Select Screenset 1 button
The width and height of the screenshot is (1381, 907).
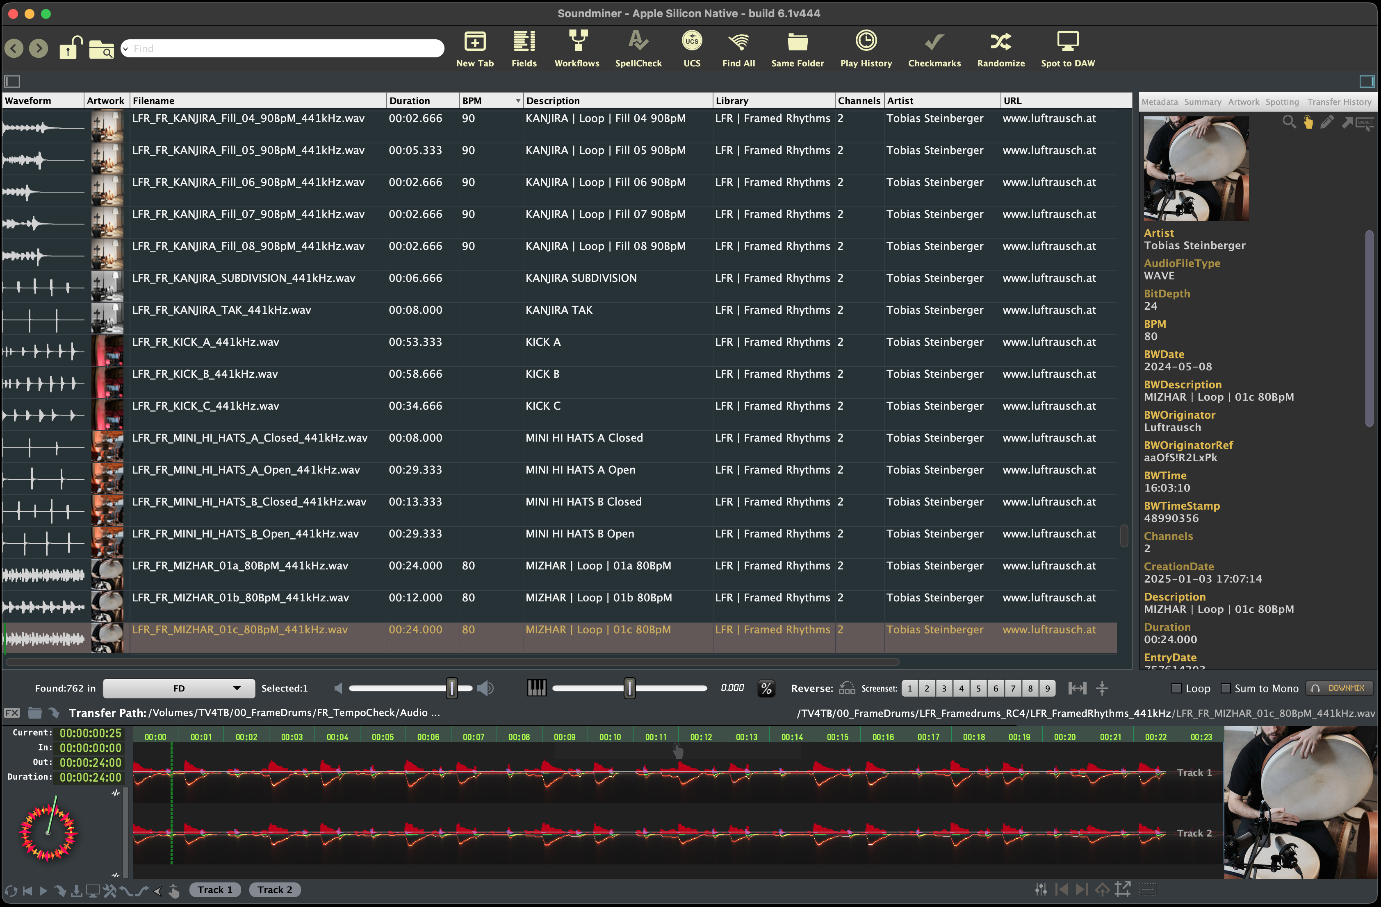[910, 688]
